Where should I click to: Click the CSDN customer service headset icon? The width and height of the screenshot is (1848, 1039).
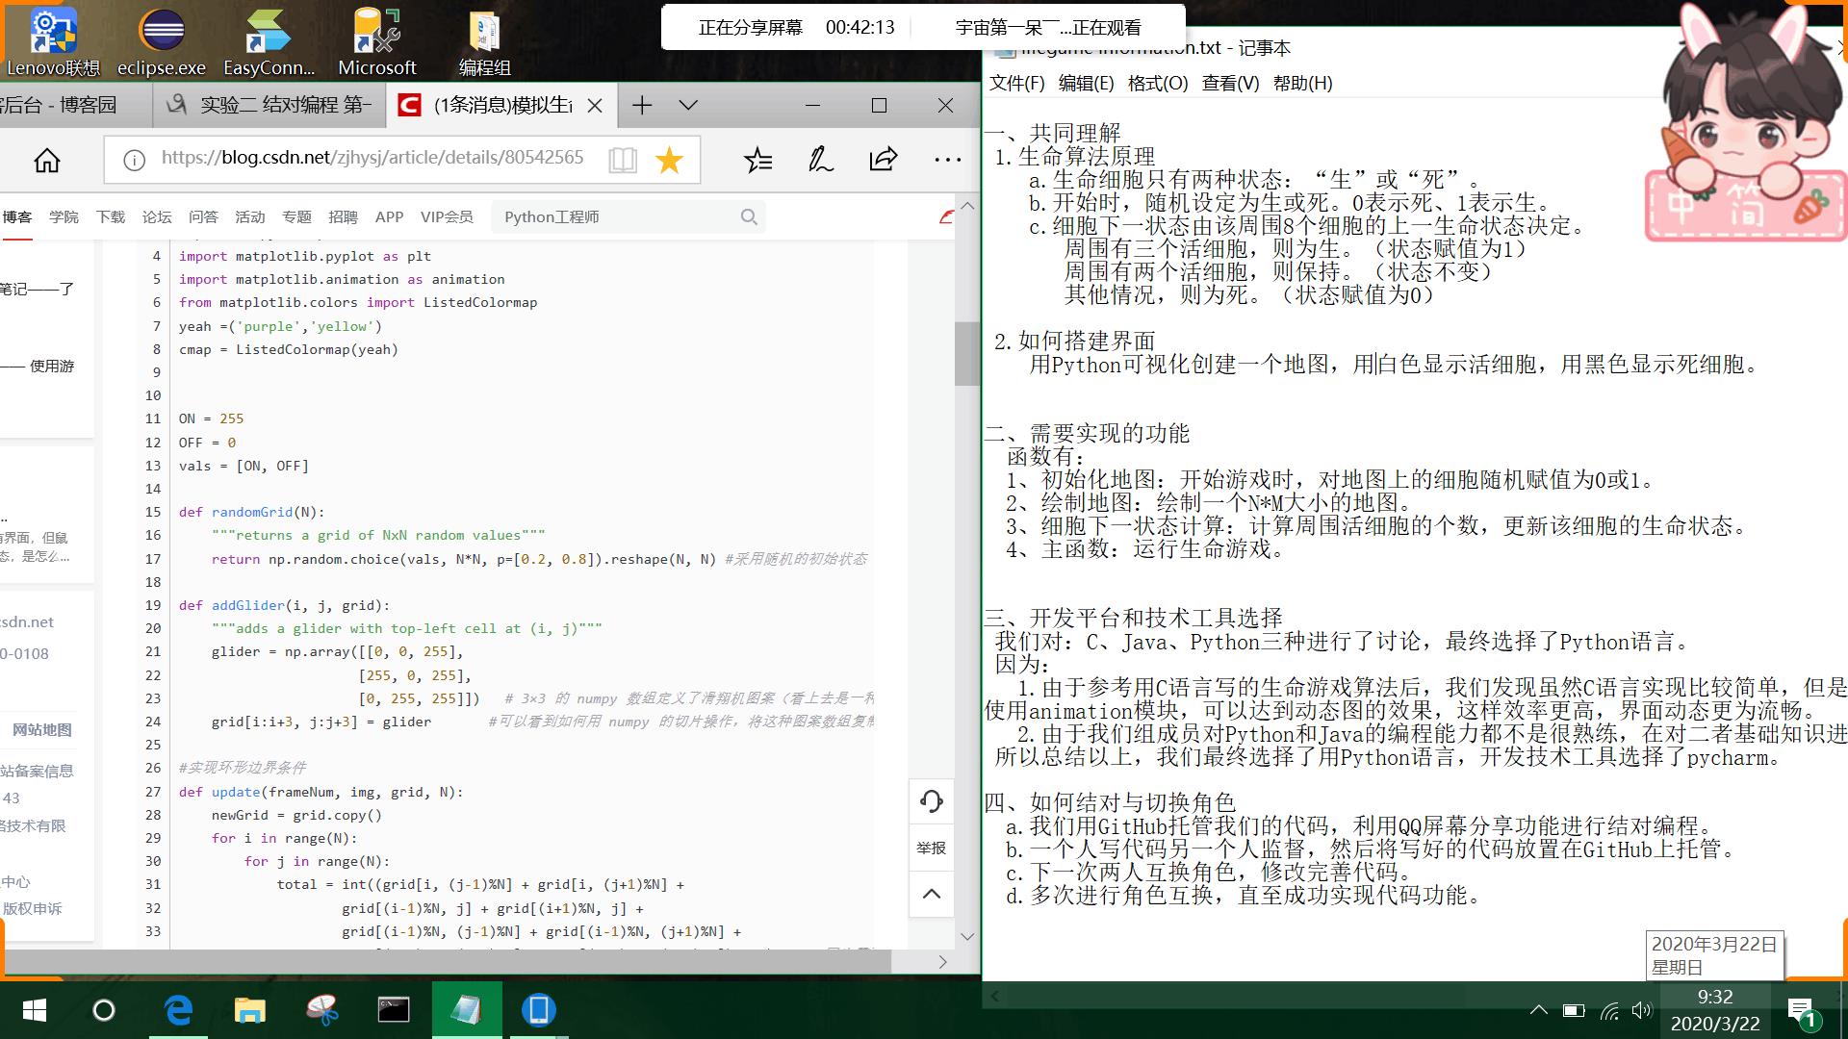pyautogui.click(x=931, y=801)
